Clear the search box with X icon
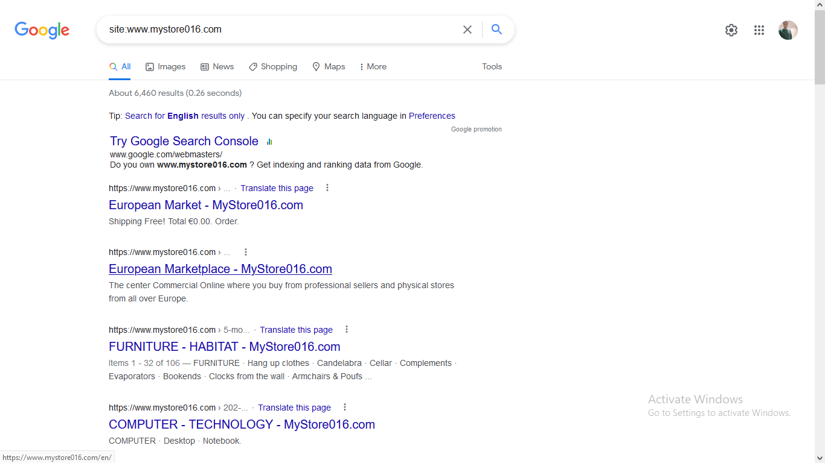The image size is (825, 463). point(467,30)
